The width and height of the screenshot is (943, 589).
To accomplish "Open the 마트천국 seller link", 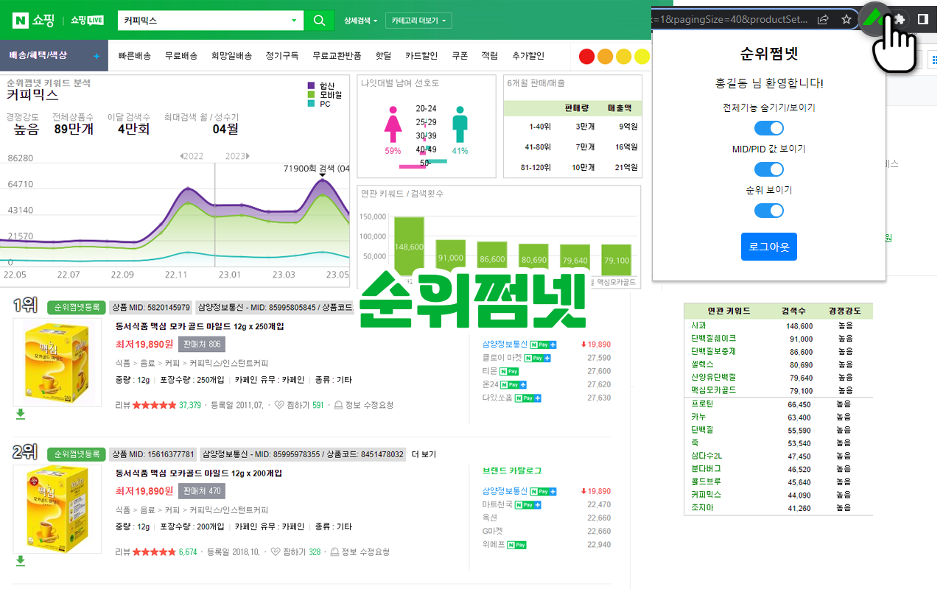I will click(x=497, y=504).
